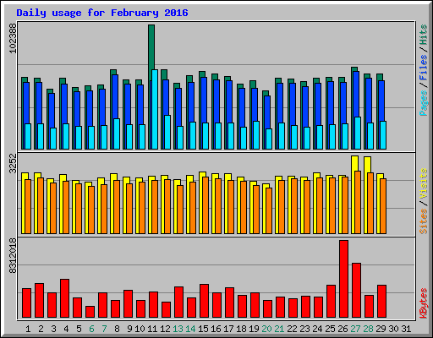Click the day 20 green weekend label
The width and height of the screenshot is (433, 338).
coord(266,329)
